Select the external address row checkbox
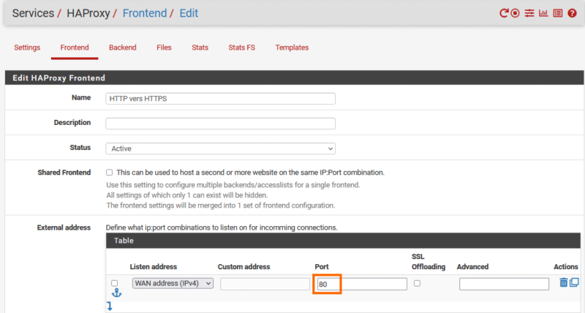The image size is (585, 313). 114,283
